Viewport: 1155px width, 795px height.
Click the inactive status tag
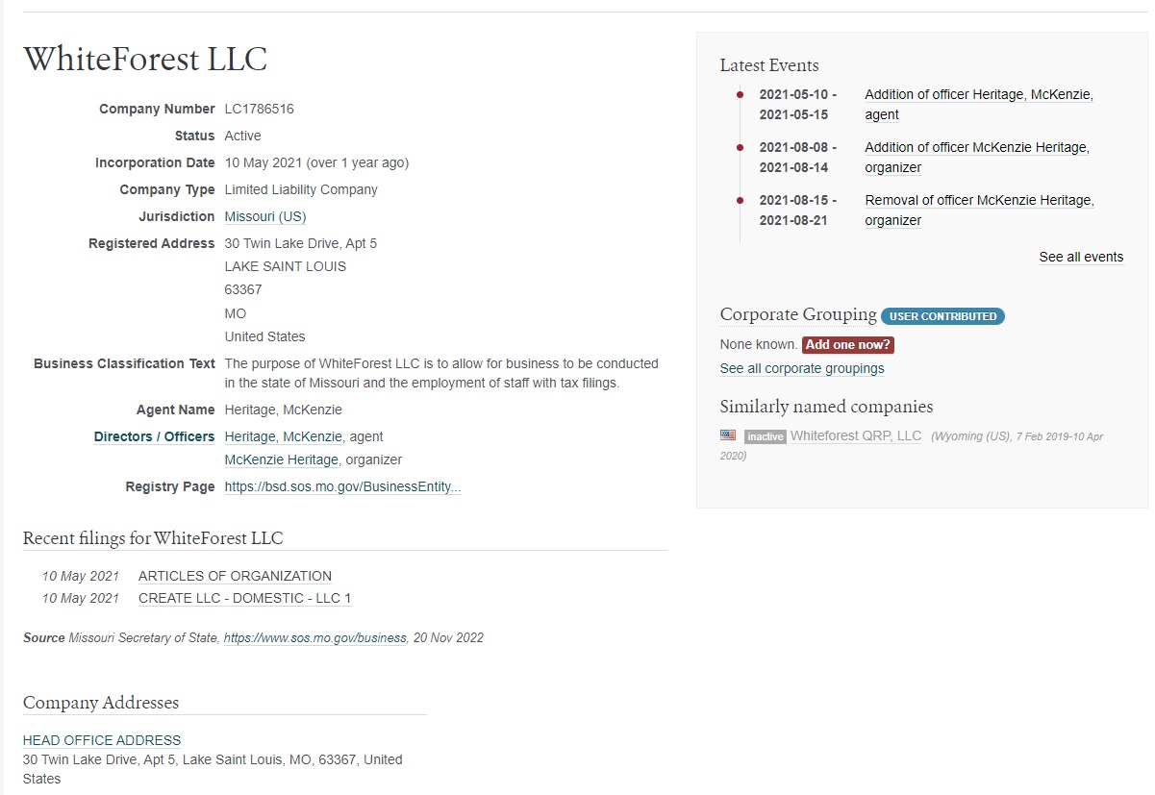[x=766, y=436]
